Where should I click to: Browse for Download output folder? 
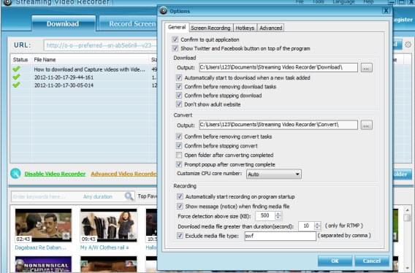[x=366, y=68]
